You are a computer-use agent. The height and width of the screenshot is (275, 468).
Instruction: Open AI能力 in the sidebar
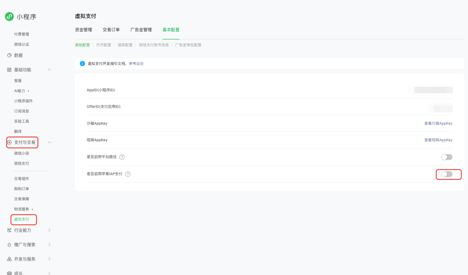pos(20,91)
